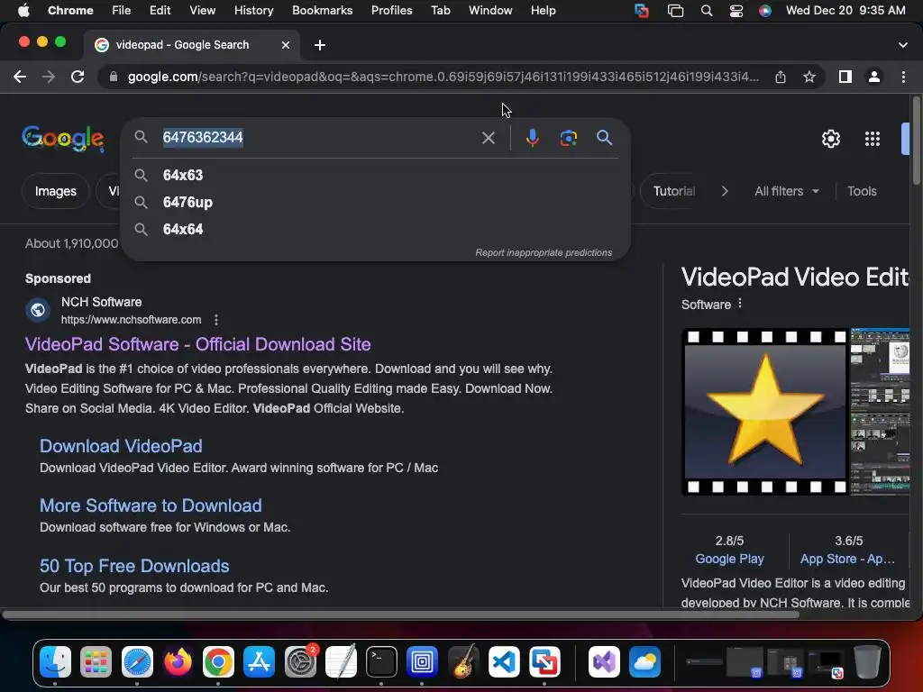Select the Tutorial filter chip
The height and width of the screenshot is (692, 923).
[x=674, y=191]
